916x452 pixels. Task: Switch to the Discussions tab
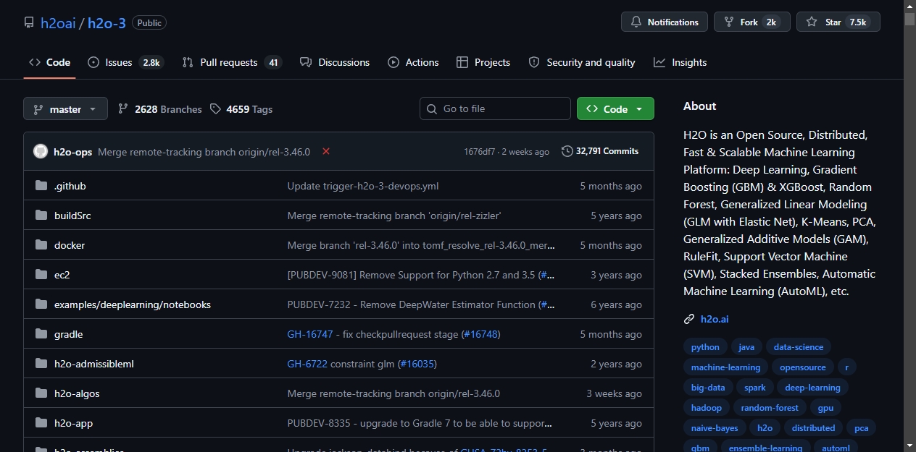coord(335,62)
